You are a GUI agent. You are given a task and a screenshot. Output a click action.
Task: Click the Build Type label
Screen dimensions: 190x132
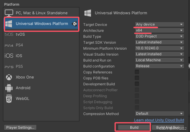pyautogui.click(x=92, y=37)
